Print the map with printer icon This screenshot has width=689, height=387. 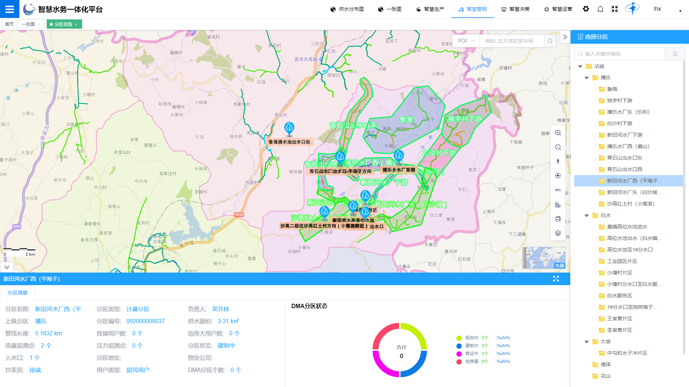(x=558, y=219)
